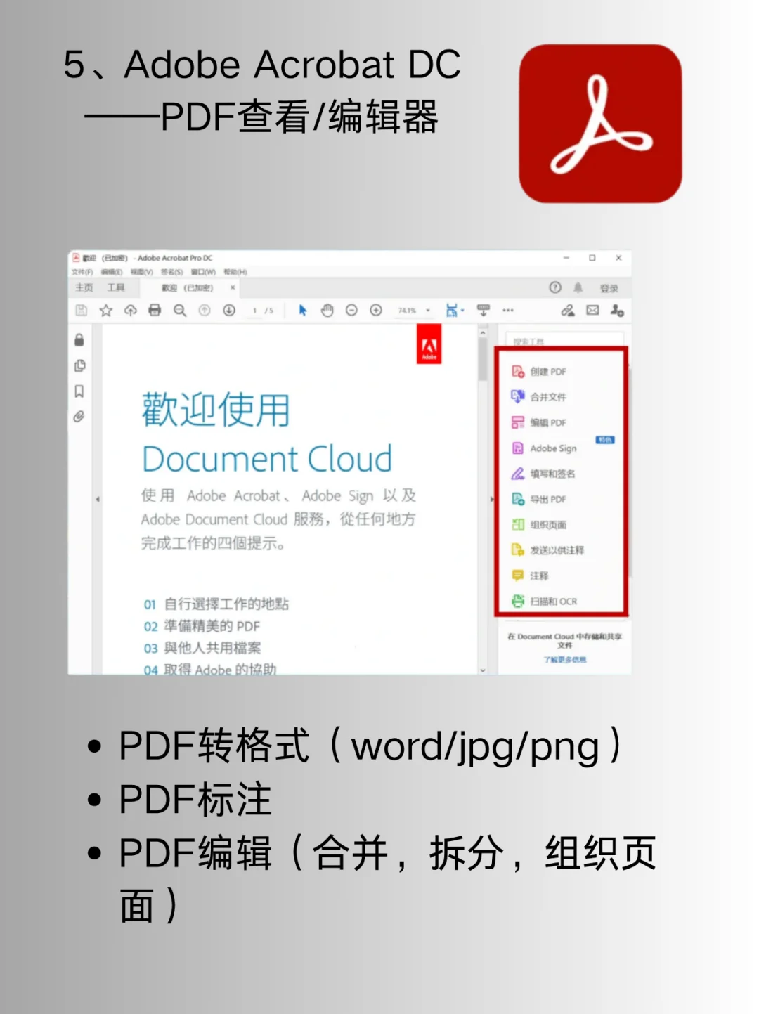Print the document via printer icon

click(x=155, y=310)
